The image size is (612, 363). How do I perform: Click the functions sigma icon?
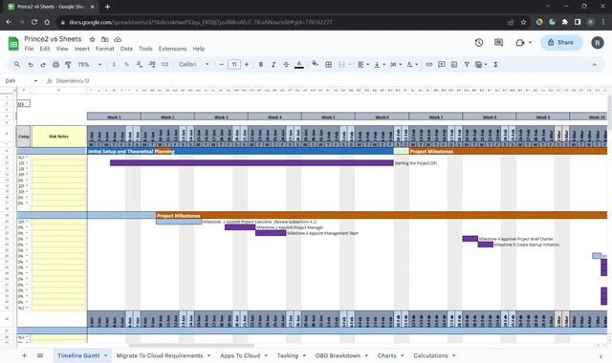click(x=495, y=64)
